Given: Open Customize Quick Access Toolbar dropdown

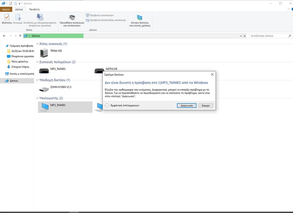Looking at the screenshot, I should [x=20, y=4].
